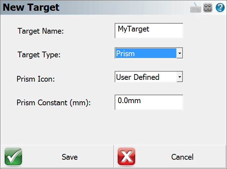The height and width of the screenshot is (169, 227).
Task: Expand the Target Type dropdown arrow
Action: [180, 53]
